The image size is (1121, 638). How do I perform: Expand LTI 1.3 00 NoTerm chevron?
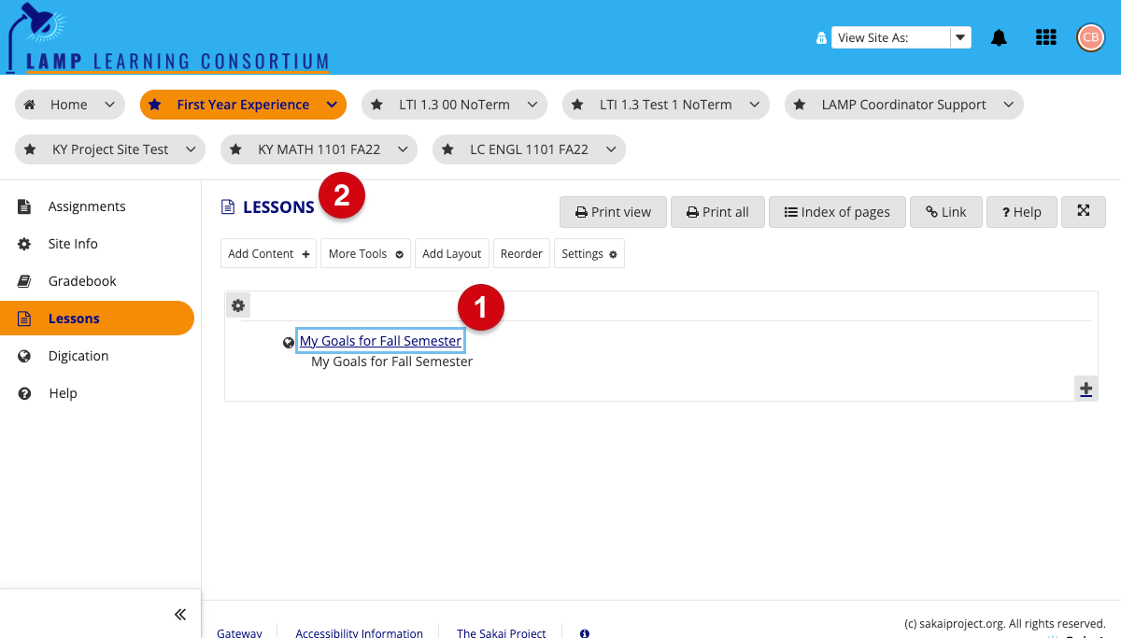click(532, 105)
